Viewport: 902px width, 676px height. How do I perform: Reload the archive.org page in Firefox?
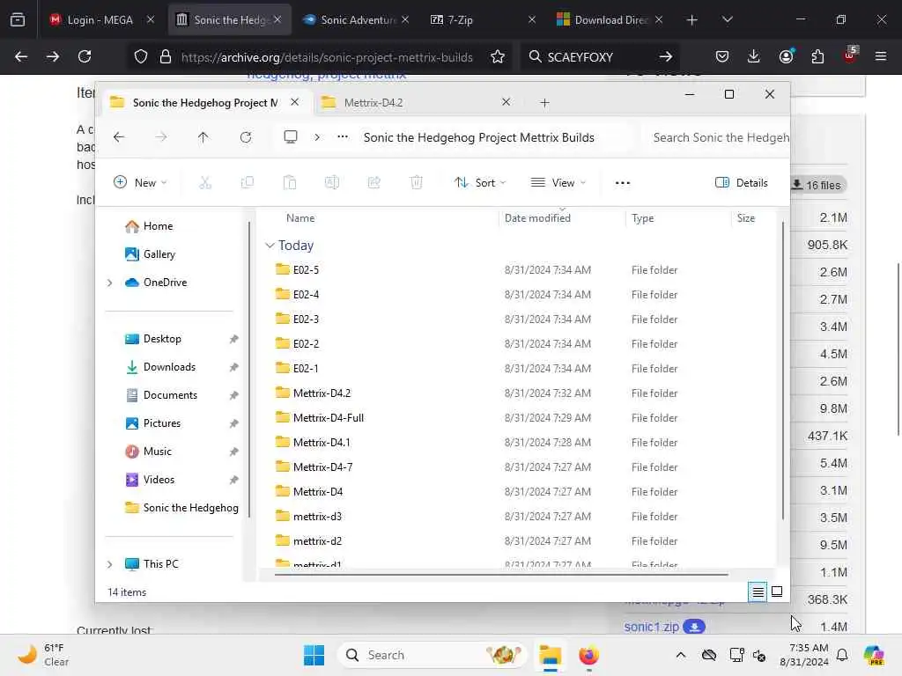(x=85, y=56)
